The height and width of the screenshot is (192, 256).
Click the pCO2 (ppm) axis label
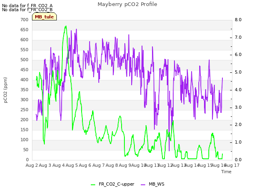(6, 90)
